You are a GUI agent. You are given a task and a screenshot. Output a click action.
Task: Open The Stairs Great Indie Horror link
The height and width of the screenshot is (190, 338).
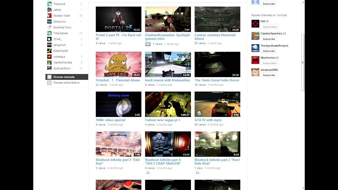coord(217,80)
